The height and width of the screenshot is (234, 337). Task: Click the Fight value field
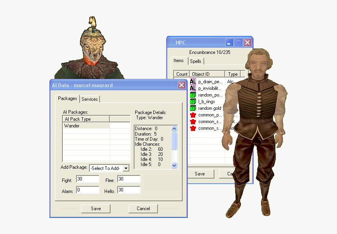tap(88, 179)
